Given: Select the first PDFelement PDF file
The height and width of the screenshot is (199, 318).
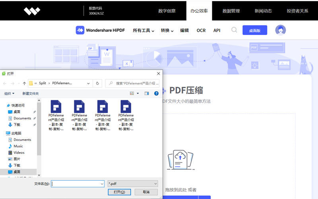Looking at the screenshot, I should pyautogui.click(x=56, y=115).
